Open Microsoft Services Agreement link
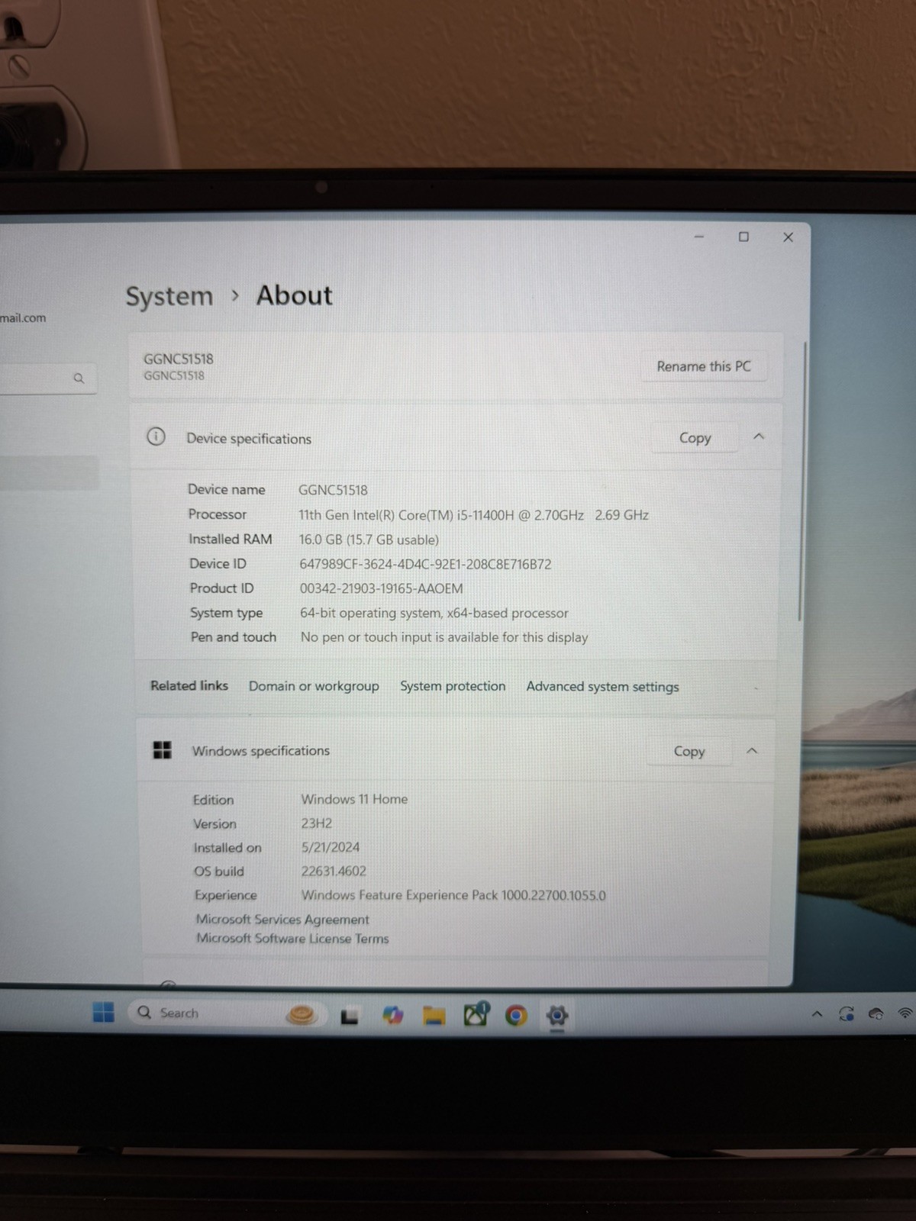916x1221 pixels. coord(282,920)
